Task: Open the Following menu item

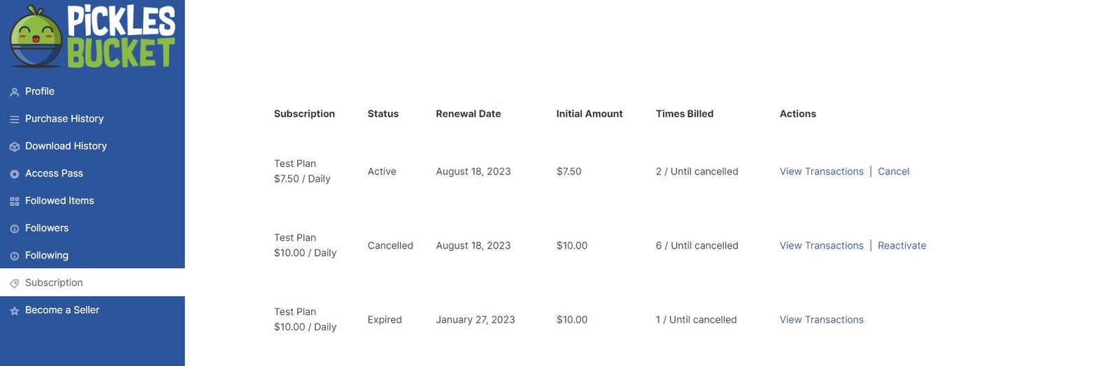Action: coord(47,256)
